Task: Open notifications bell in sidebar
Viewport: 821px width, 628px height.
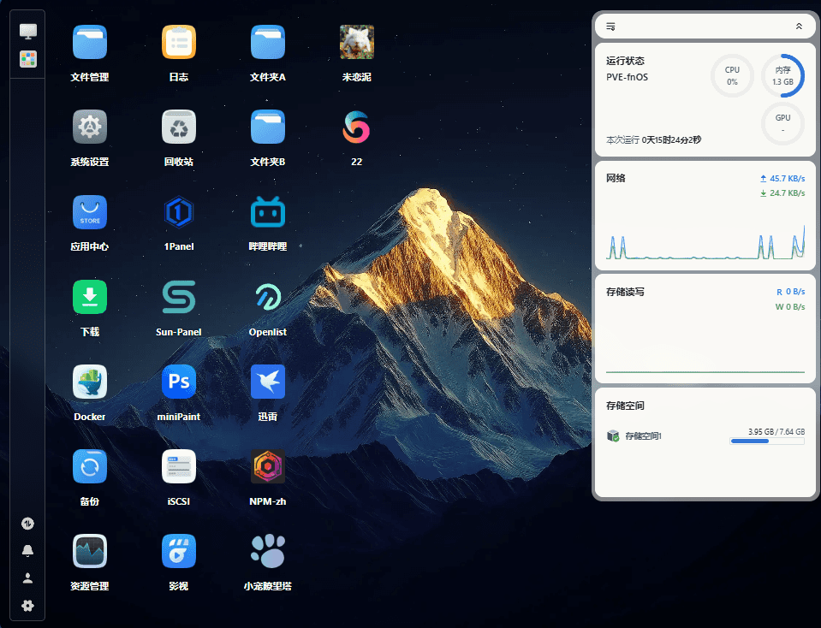Action: tap(27, 550)
